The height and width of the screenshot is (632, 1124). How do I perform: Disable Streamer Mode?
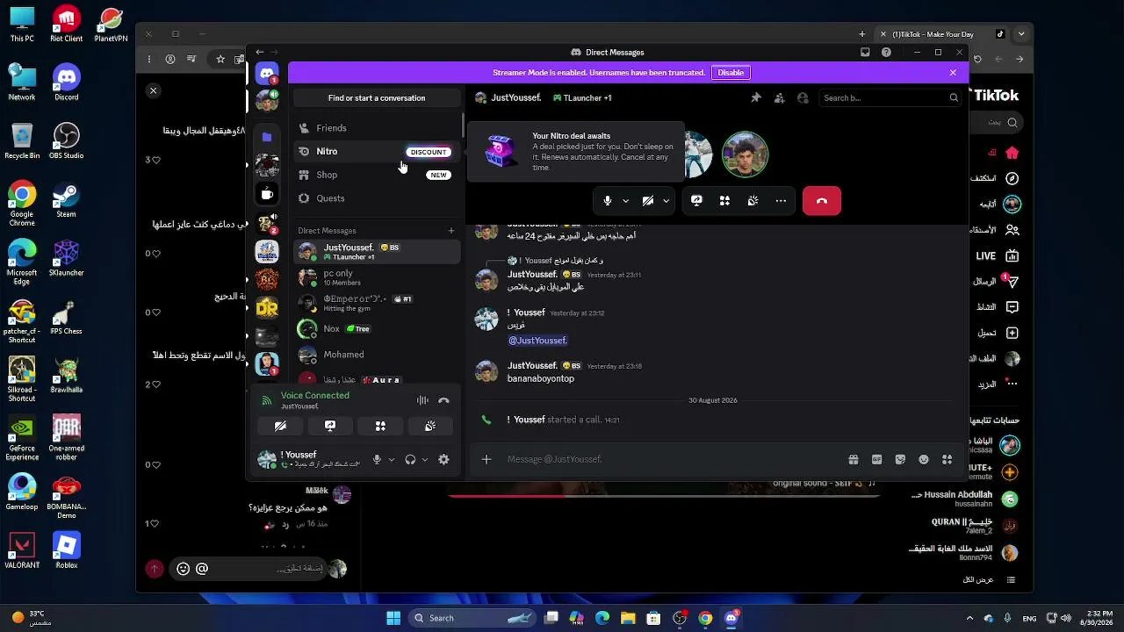tap(731, 73)
